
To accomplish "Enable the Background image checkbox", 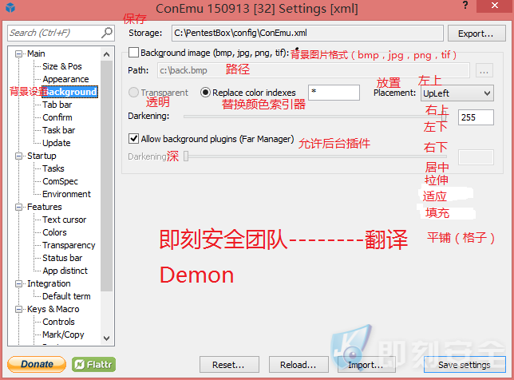I will pyautogui.click(x=133, y=53).
